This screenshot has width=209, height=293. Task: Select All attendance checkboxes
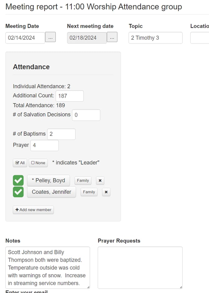(x=20, y=163)
